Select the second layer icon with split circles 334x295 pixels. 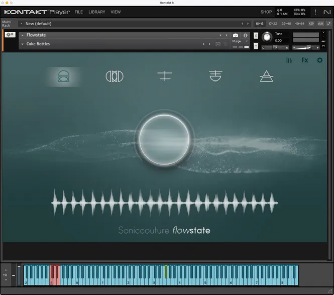coord(115,76)
